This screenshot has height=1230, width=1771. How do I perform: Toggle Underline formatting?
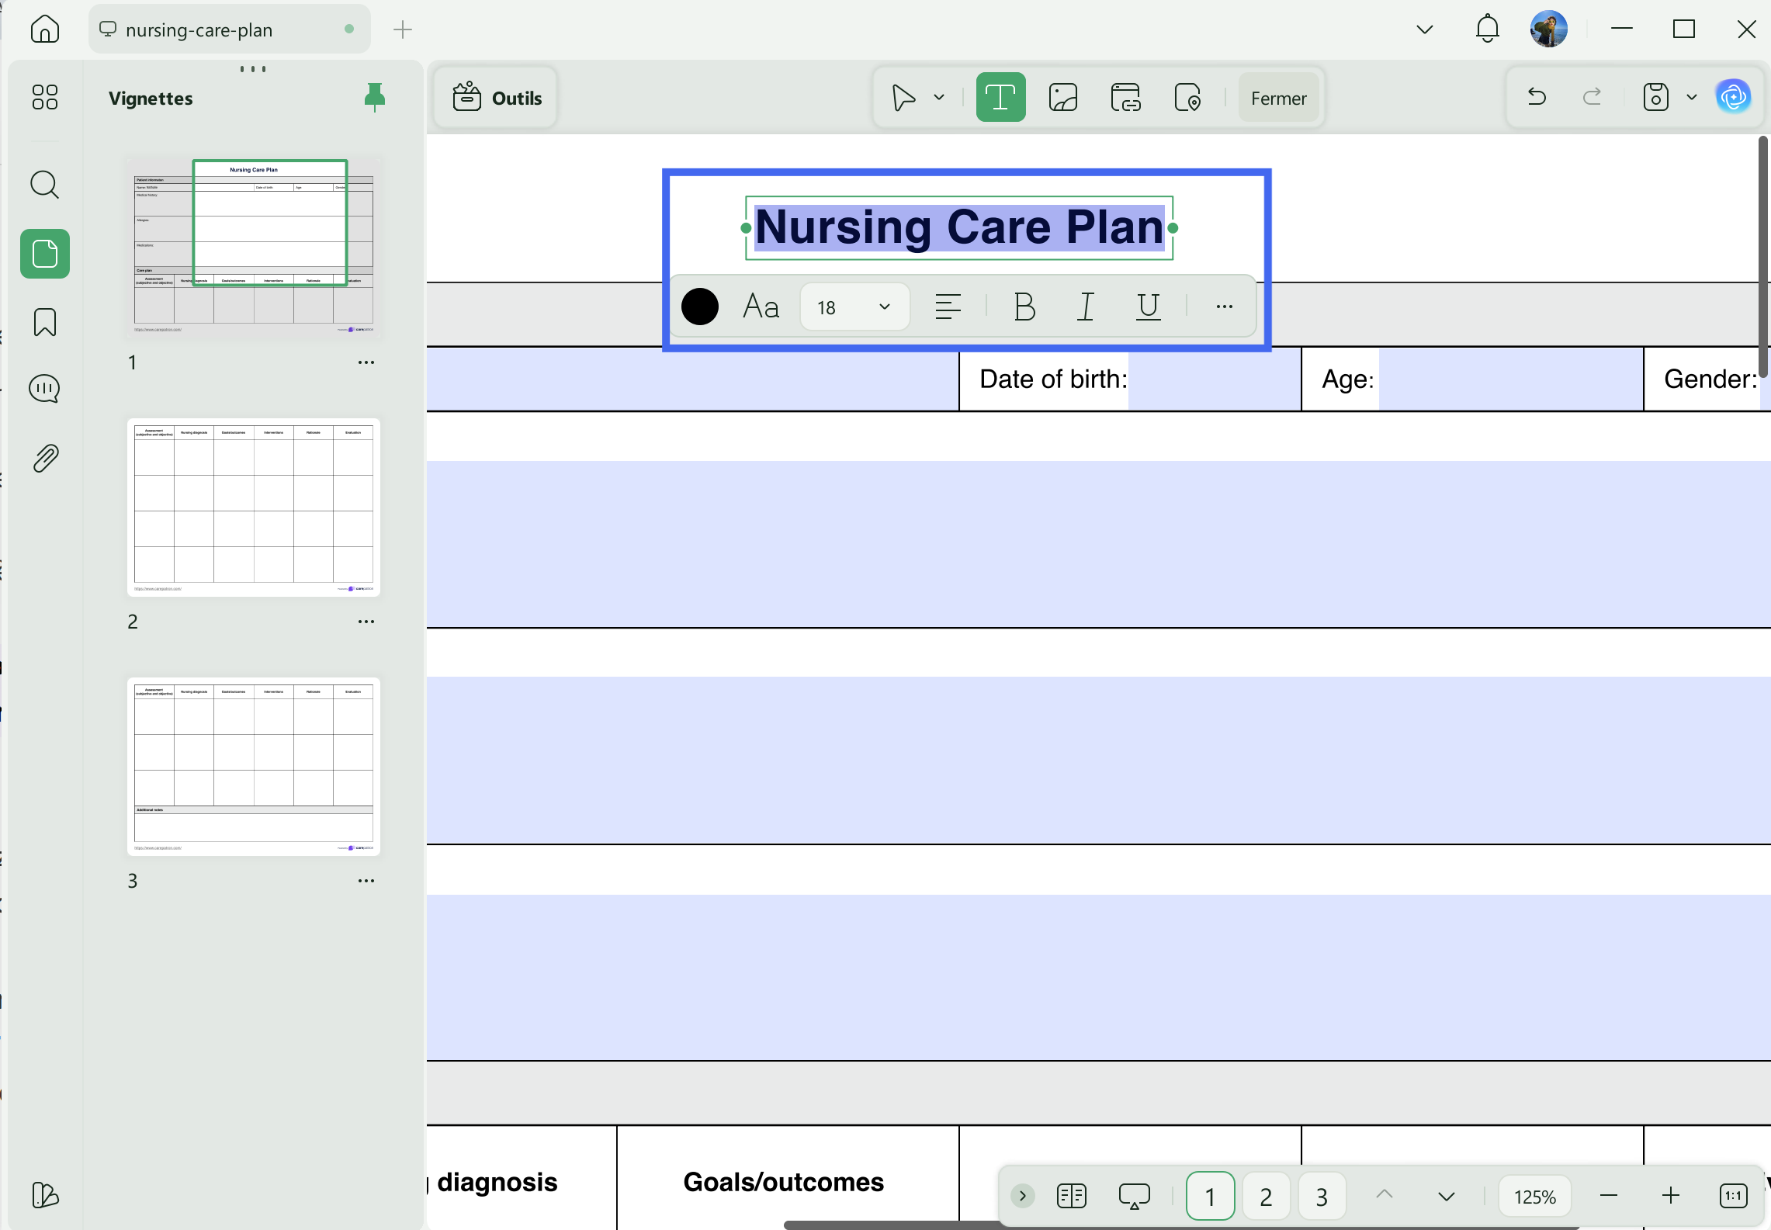click(x=1148, y=307)
